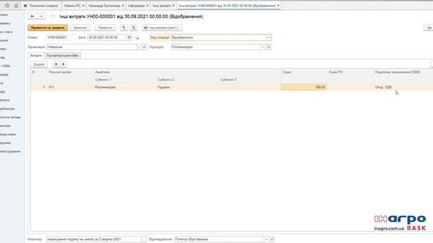Viewport: 433px width, 243px height.
Task: Open the Виробництво sidebar section
Action: 7,109
